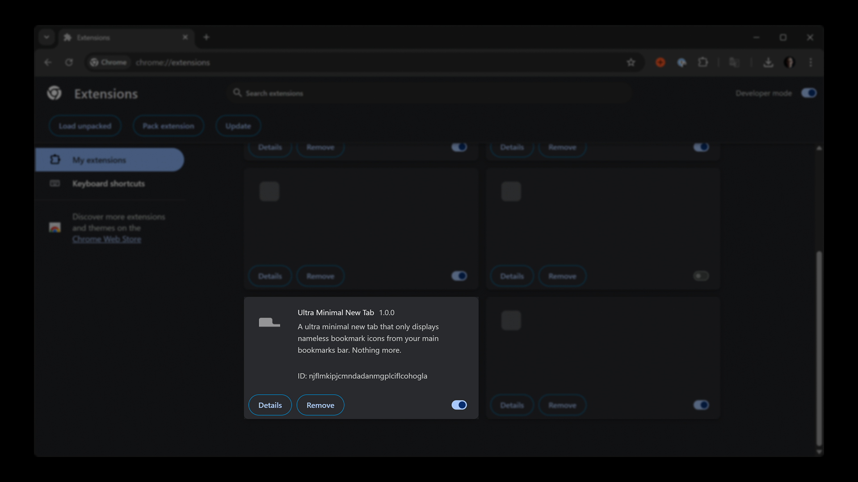
Task: Open the profile avatar menu
Action: [790, 62]
